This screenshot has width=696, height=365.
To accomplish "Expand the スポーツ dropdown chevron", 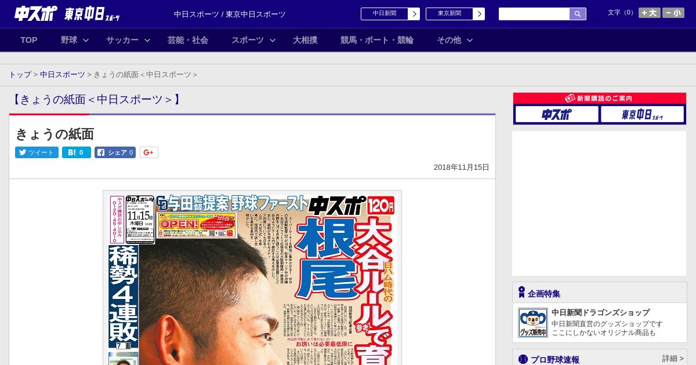I will click(x=273, y=40).
